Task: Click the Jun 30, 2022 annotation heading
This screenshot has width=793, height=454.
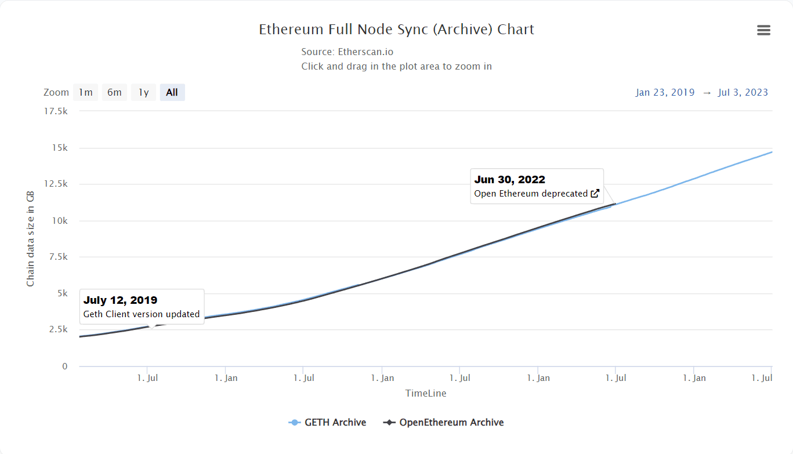Action: coord(510,180)
